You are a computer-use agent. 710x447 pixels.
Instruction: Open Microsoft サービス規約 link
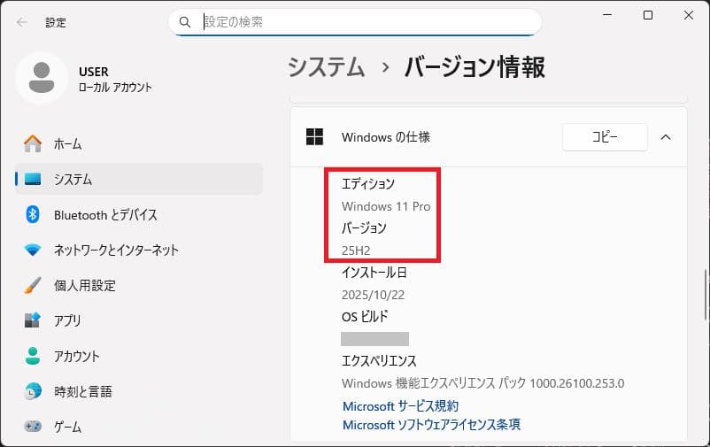click(x=400, y=405)
